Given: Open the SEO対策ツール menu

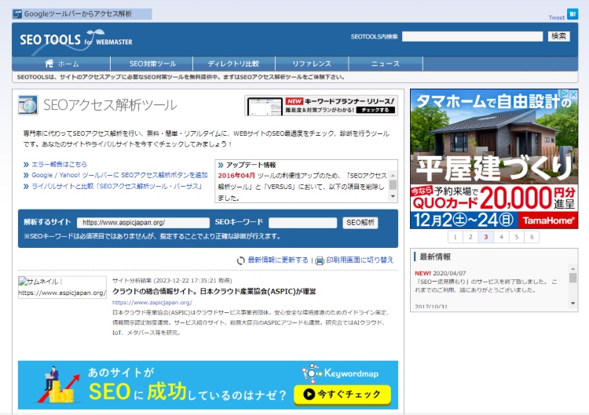Looking at the screenshot, I should click(x=152, y=64).
